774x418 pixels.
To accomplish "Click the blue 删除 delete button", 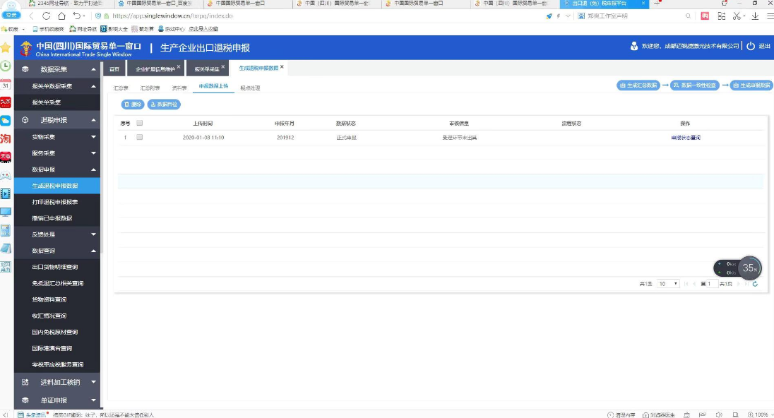I will pyautogui.click(x=133, y=104).
